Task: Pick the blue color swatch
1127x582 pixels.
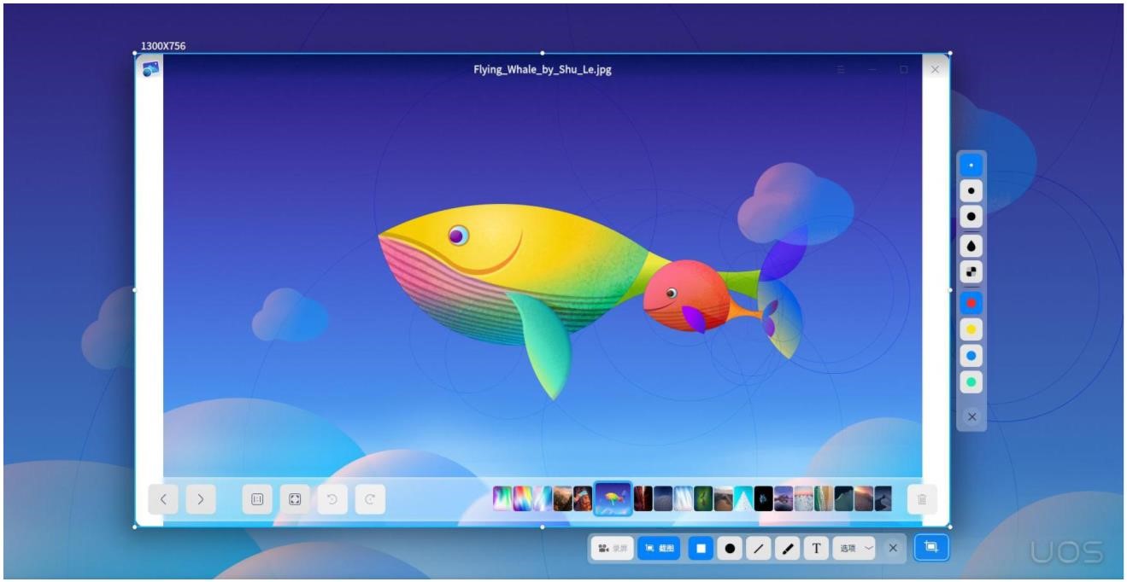Action: (x=971, y=356)
